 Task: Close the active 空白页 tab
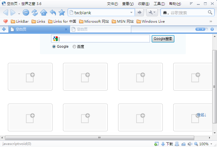pos(66,29)
